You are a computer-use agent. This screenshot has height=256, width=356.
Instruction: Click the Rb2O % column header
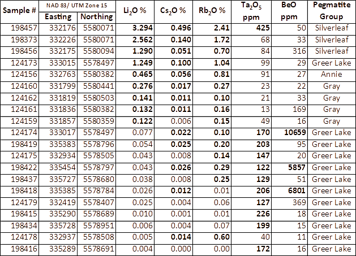(x=212, y=10)
